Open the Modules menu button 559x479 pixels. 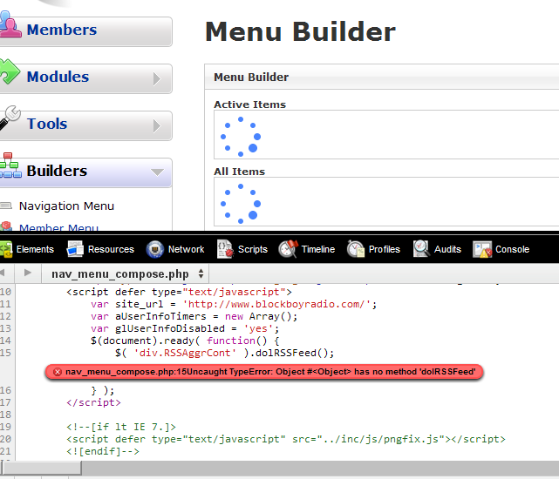pyautogui.click(x=85, y=78)
